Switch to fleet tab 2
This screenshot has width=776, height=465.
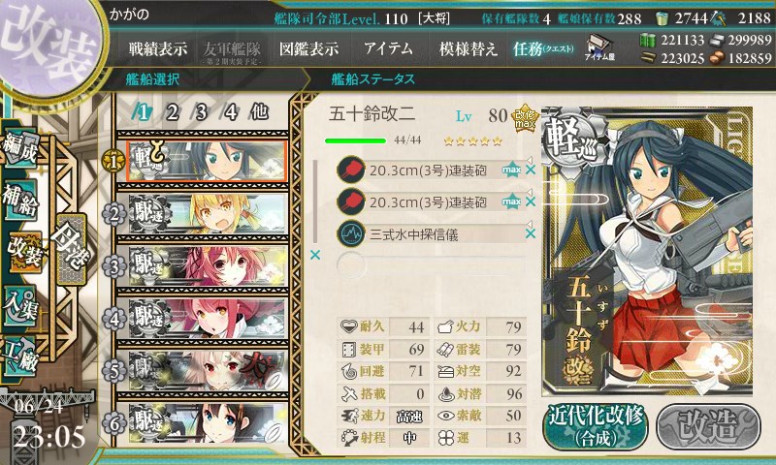pyautogui.click(x=173, y=112)
